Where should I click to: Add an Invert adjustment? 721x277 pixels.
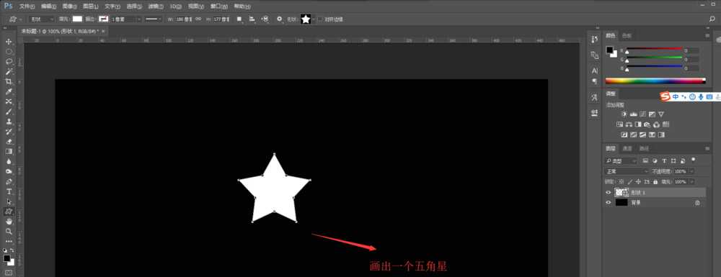pyautogui.click(x=624, y=135)
